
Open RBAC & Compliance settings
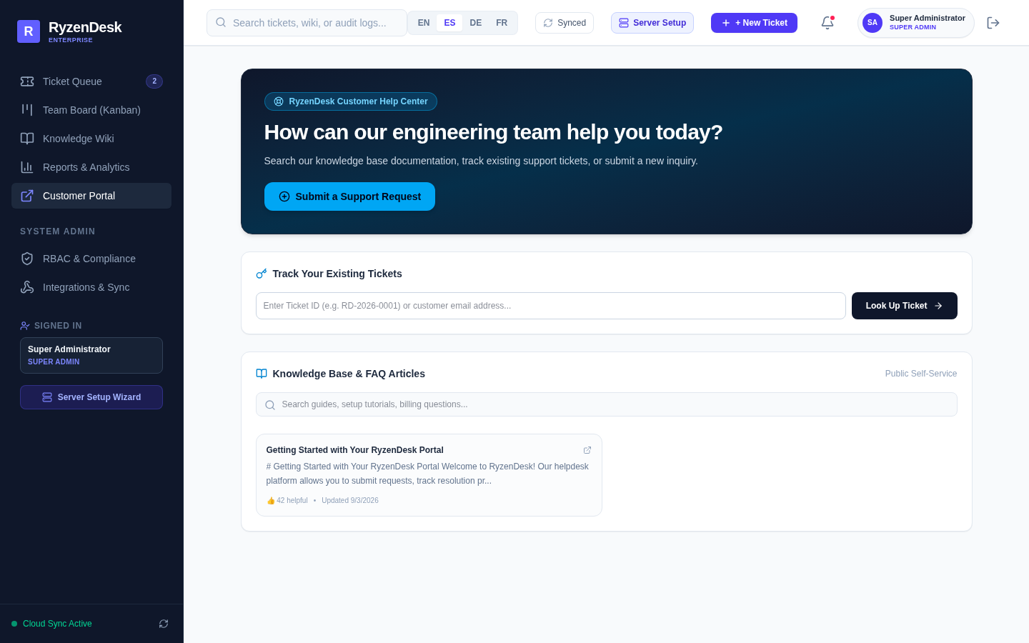[91, 259]
